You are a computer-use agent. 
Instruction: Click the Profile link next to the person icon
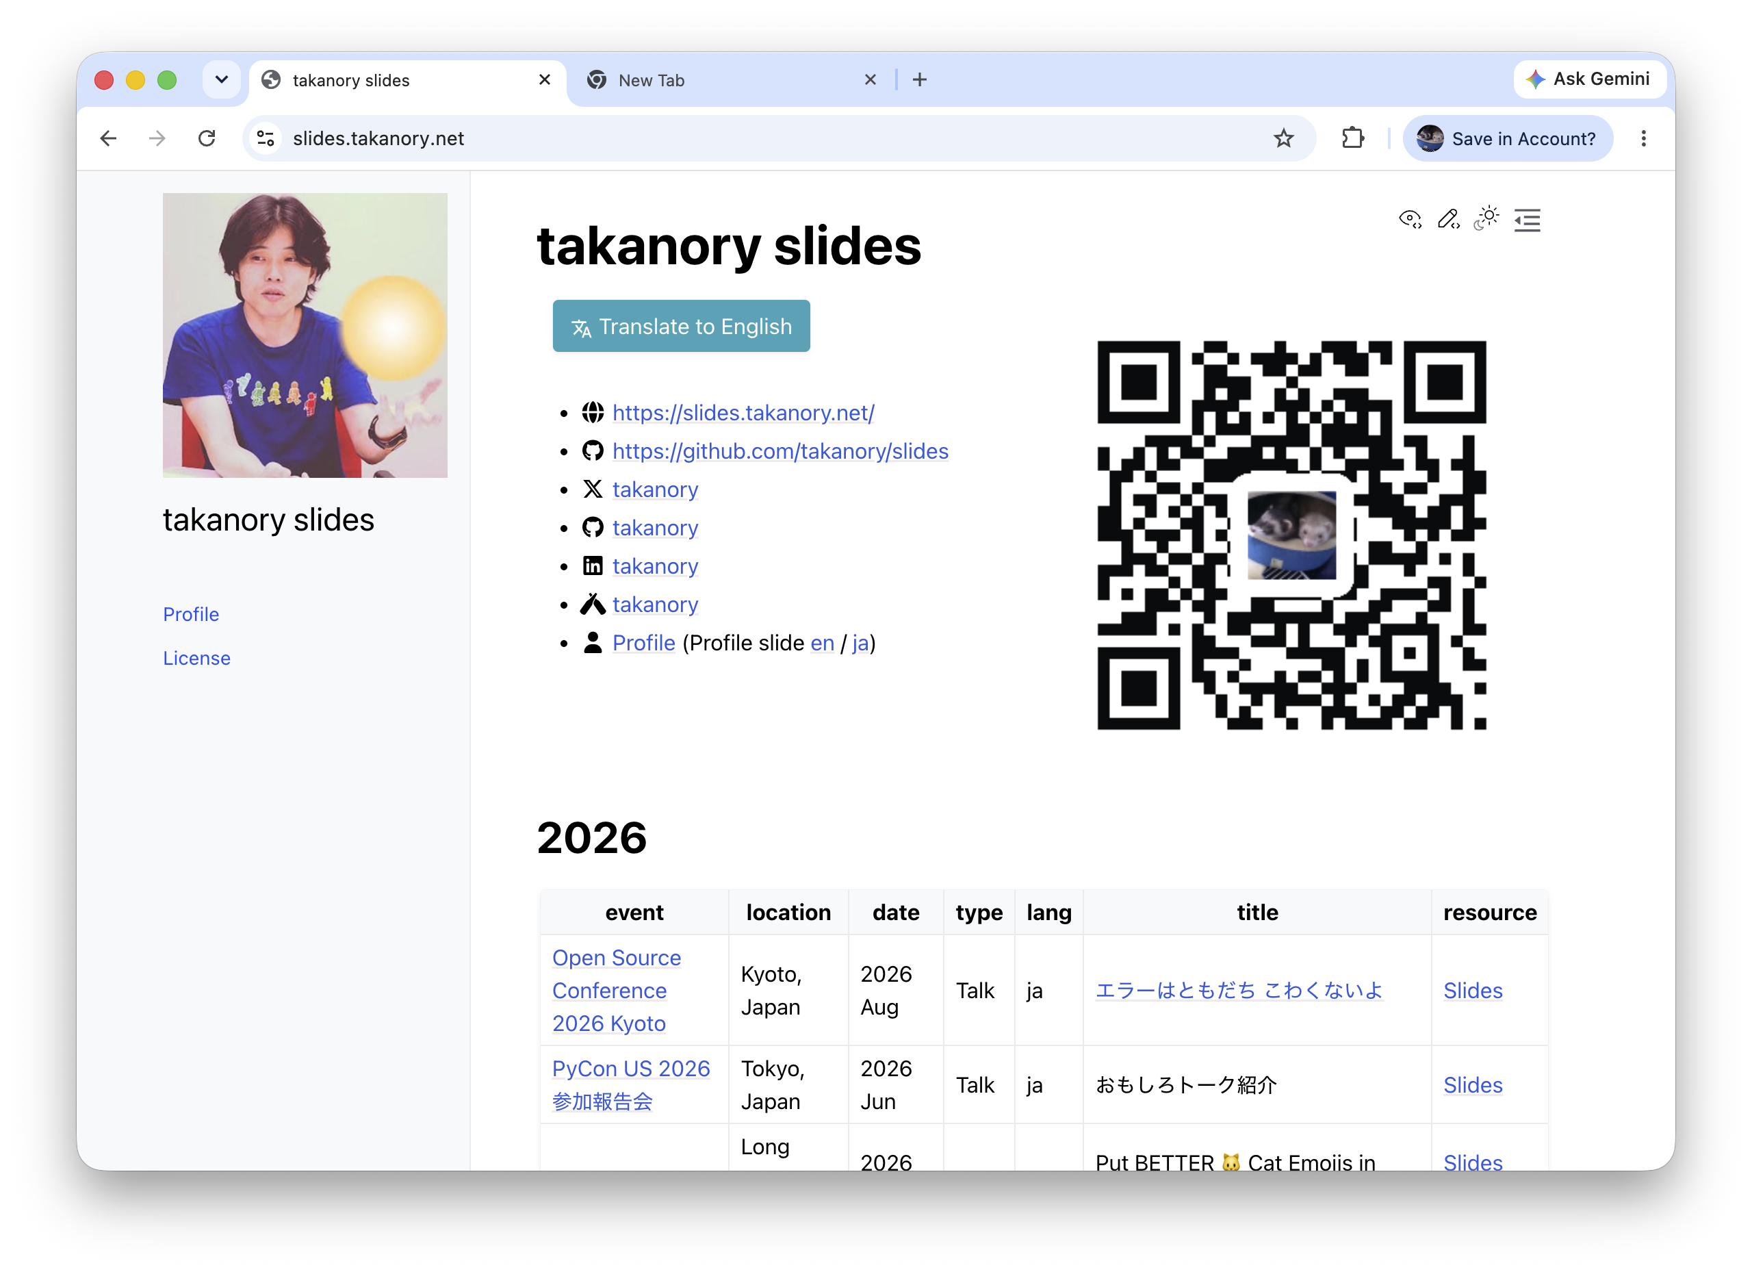click(x=643, y=643)
